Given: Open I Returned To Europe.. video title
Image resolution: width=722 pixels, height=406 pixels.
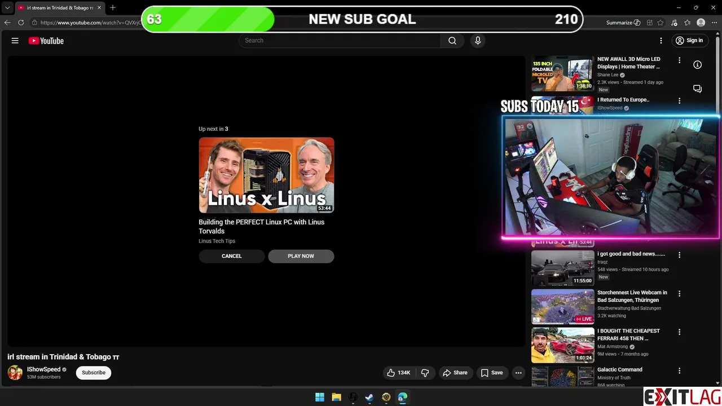Looking at the screenshot, I should pyautogui.click(x=623, y=100).
